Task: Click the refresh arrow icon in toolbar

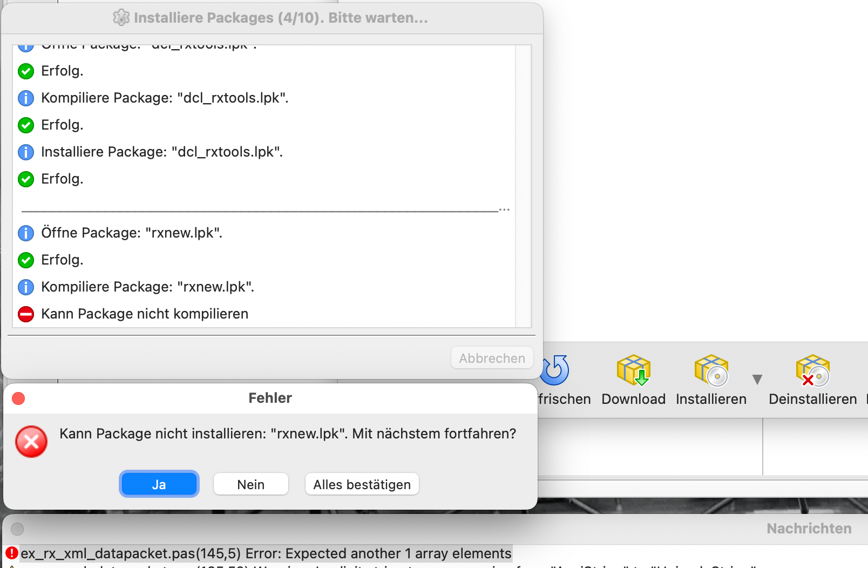Action: tap(555, 370)
